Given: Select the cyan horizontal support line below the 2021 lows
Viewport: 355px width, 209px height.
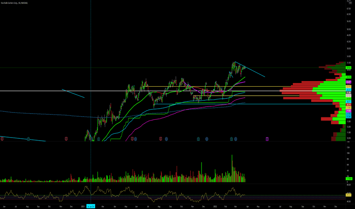Looking at the screenshot, I should tap(243, 104).
